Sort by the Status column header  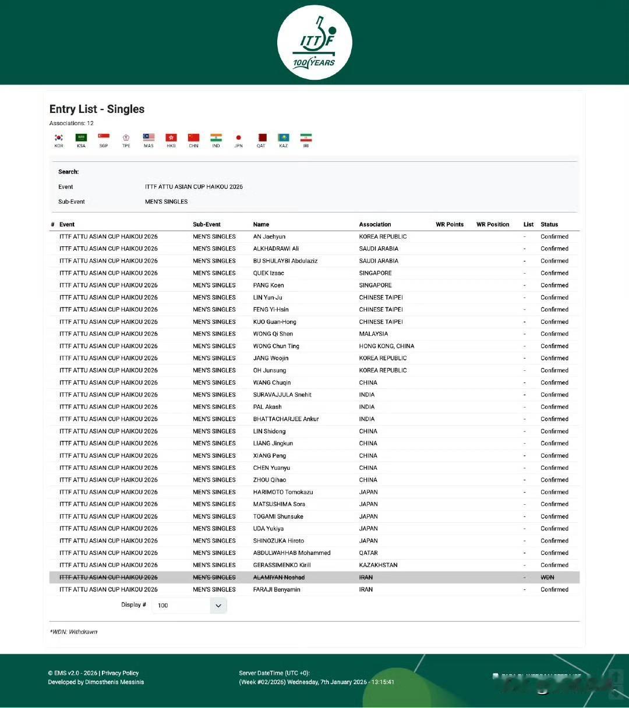pos(549,224)
